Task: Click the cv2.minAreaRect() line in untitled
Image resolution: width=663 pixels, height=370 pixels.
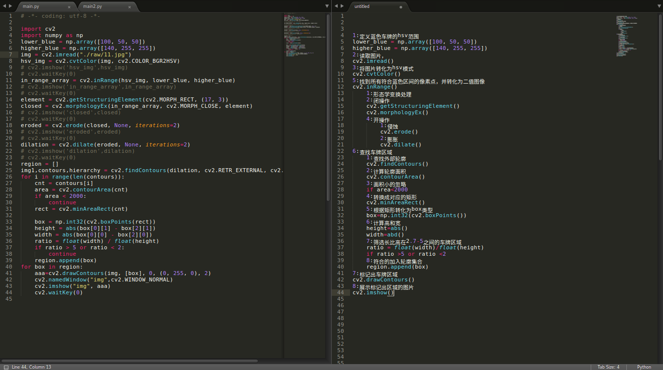Action: (396, 202)
